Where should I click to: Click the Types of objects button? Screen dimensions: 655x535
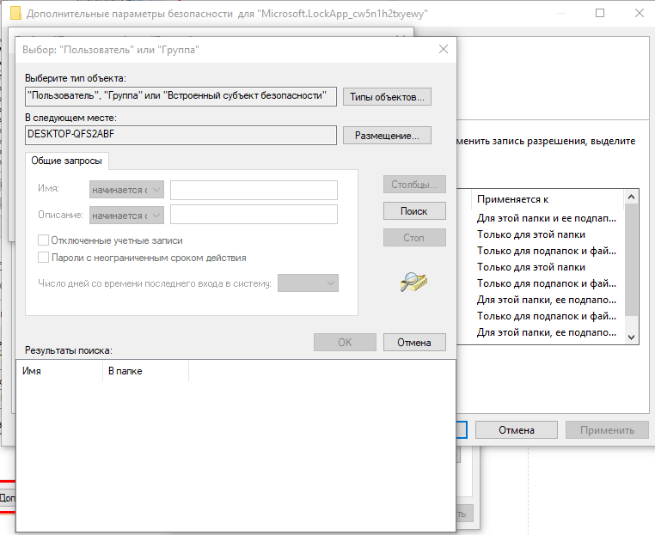click(387, 97)
